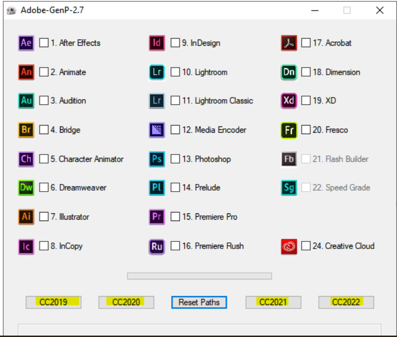This screenshot has width=397, height=337.
Task: Click the After Effects Ae icon
Action: click(26, 43)
